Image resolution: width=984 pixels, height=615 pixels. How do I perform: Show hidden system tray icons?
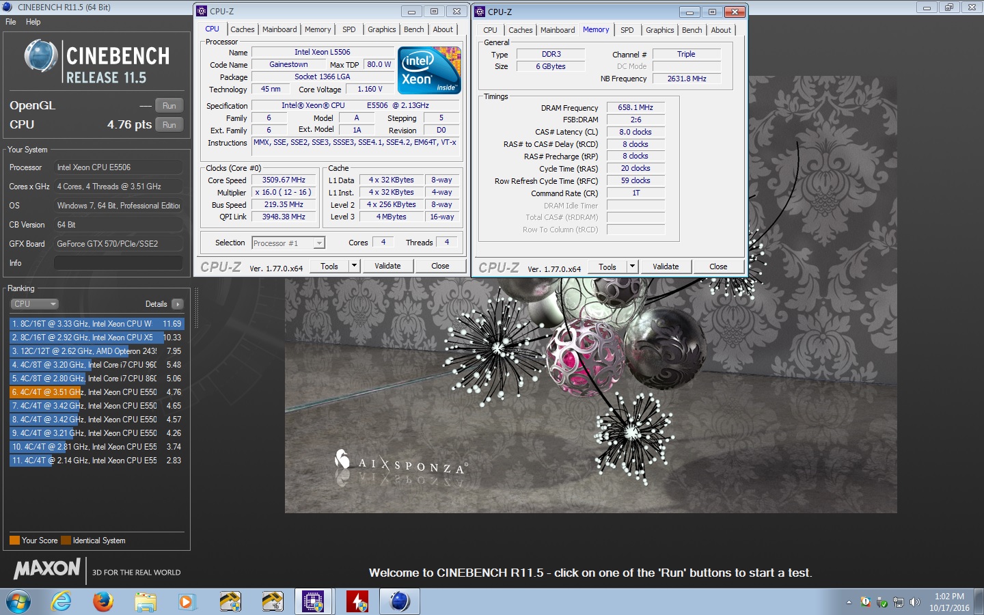[x=849, y=602]
